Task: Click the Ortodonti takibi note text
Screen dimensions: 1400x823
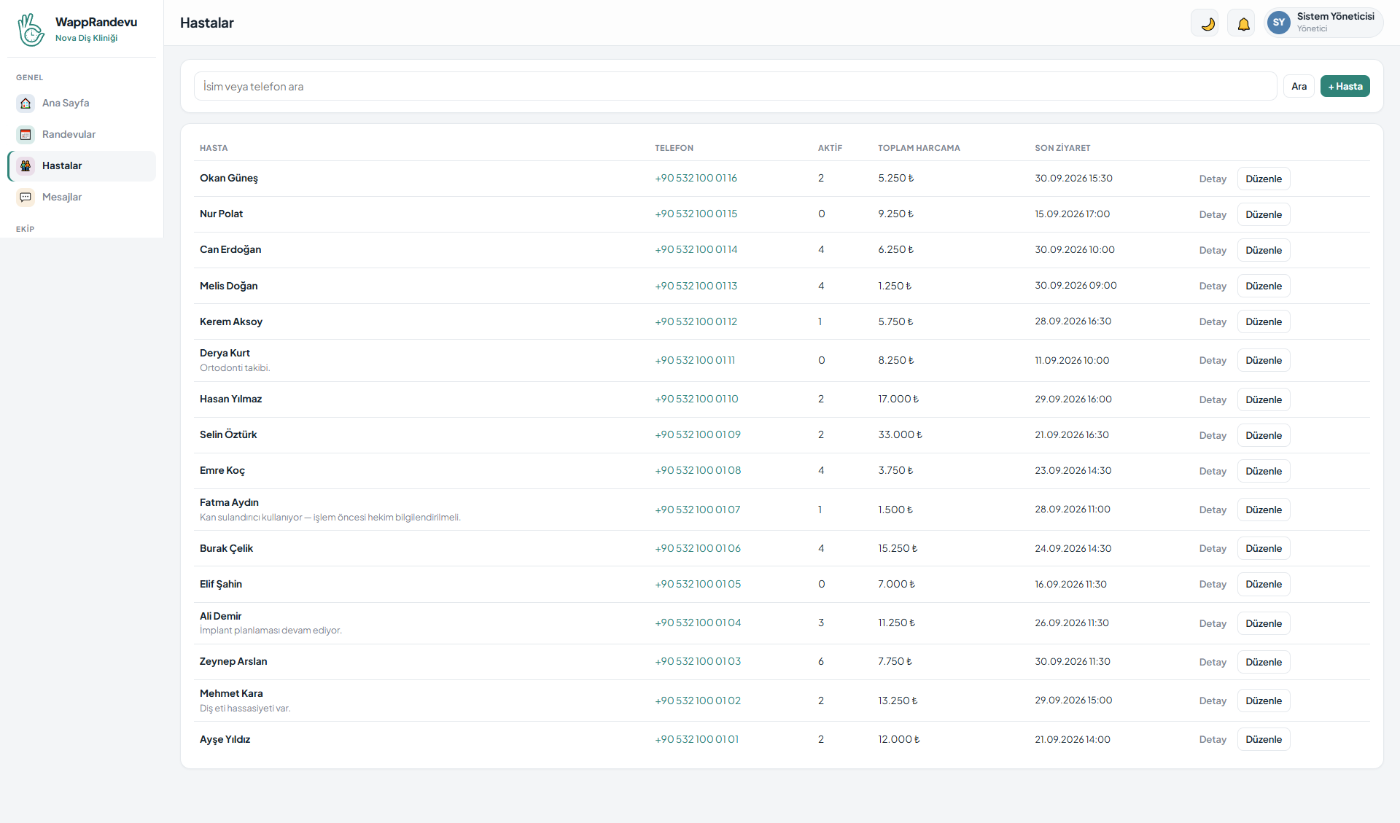Action: pos(235,368)
